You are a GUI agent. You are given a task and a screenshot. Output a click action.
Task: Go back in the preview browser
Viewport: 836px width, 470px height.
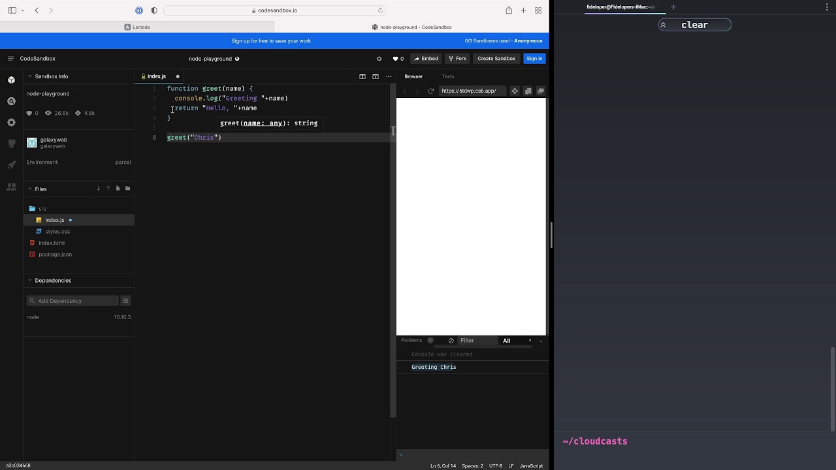tap(405, 91)
